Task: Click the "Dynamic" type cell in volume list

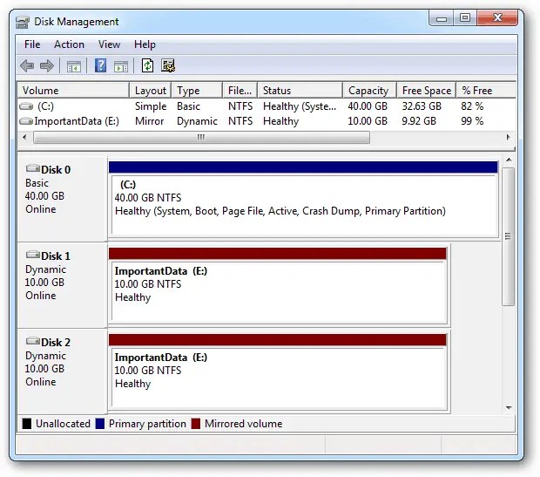Action: pos(197,121)
